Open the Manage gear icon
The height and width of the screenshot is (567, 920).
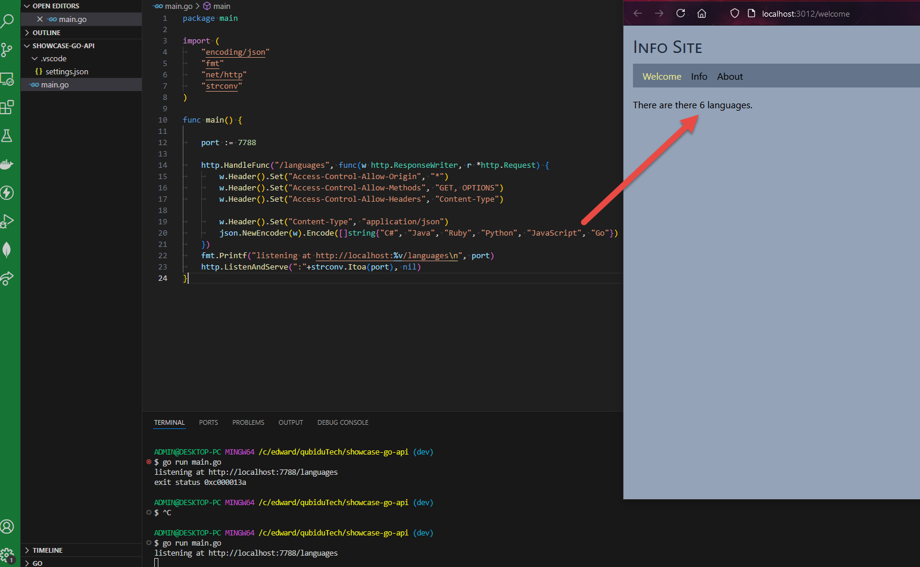click(7, 555)
